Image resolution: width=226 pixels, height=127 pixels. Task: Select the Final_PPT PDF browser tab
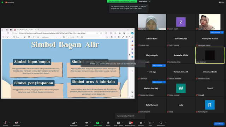coord(25,30)
